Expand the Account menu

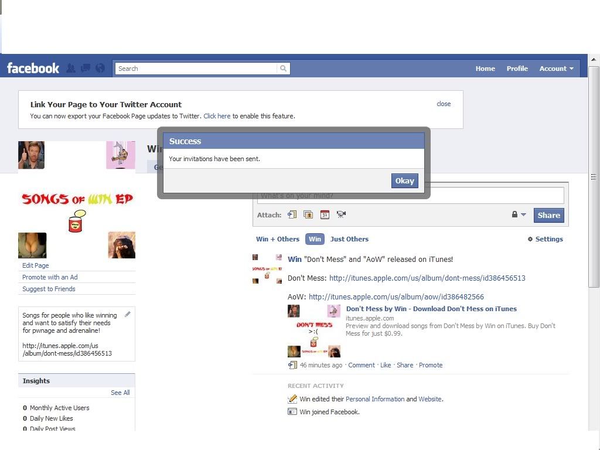click(x=556, y=69)
